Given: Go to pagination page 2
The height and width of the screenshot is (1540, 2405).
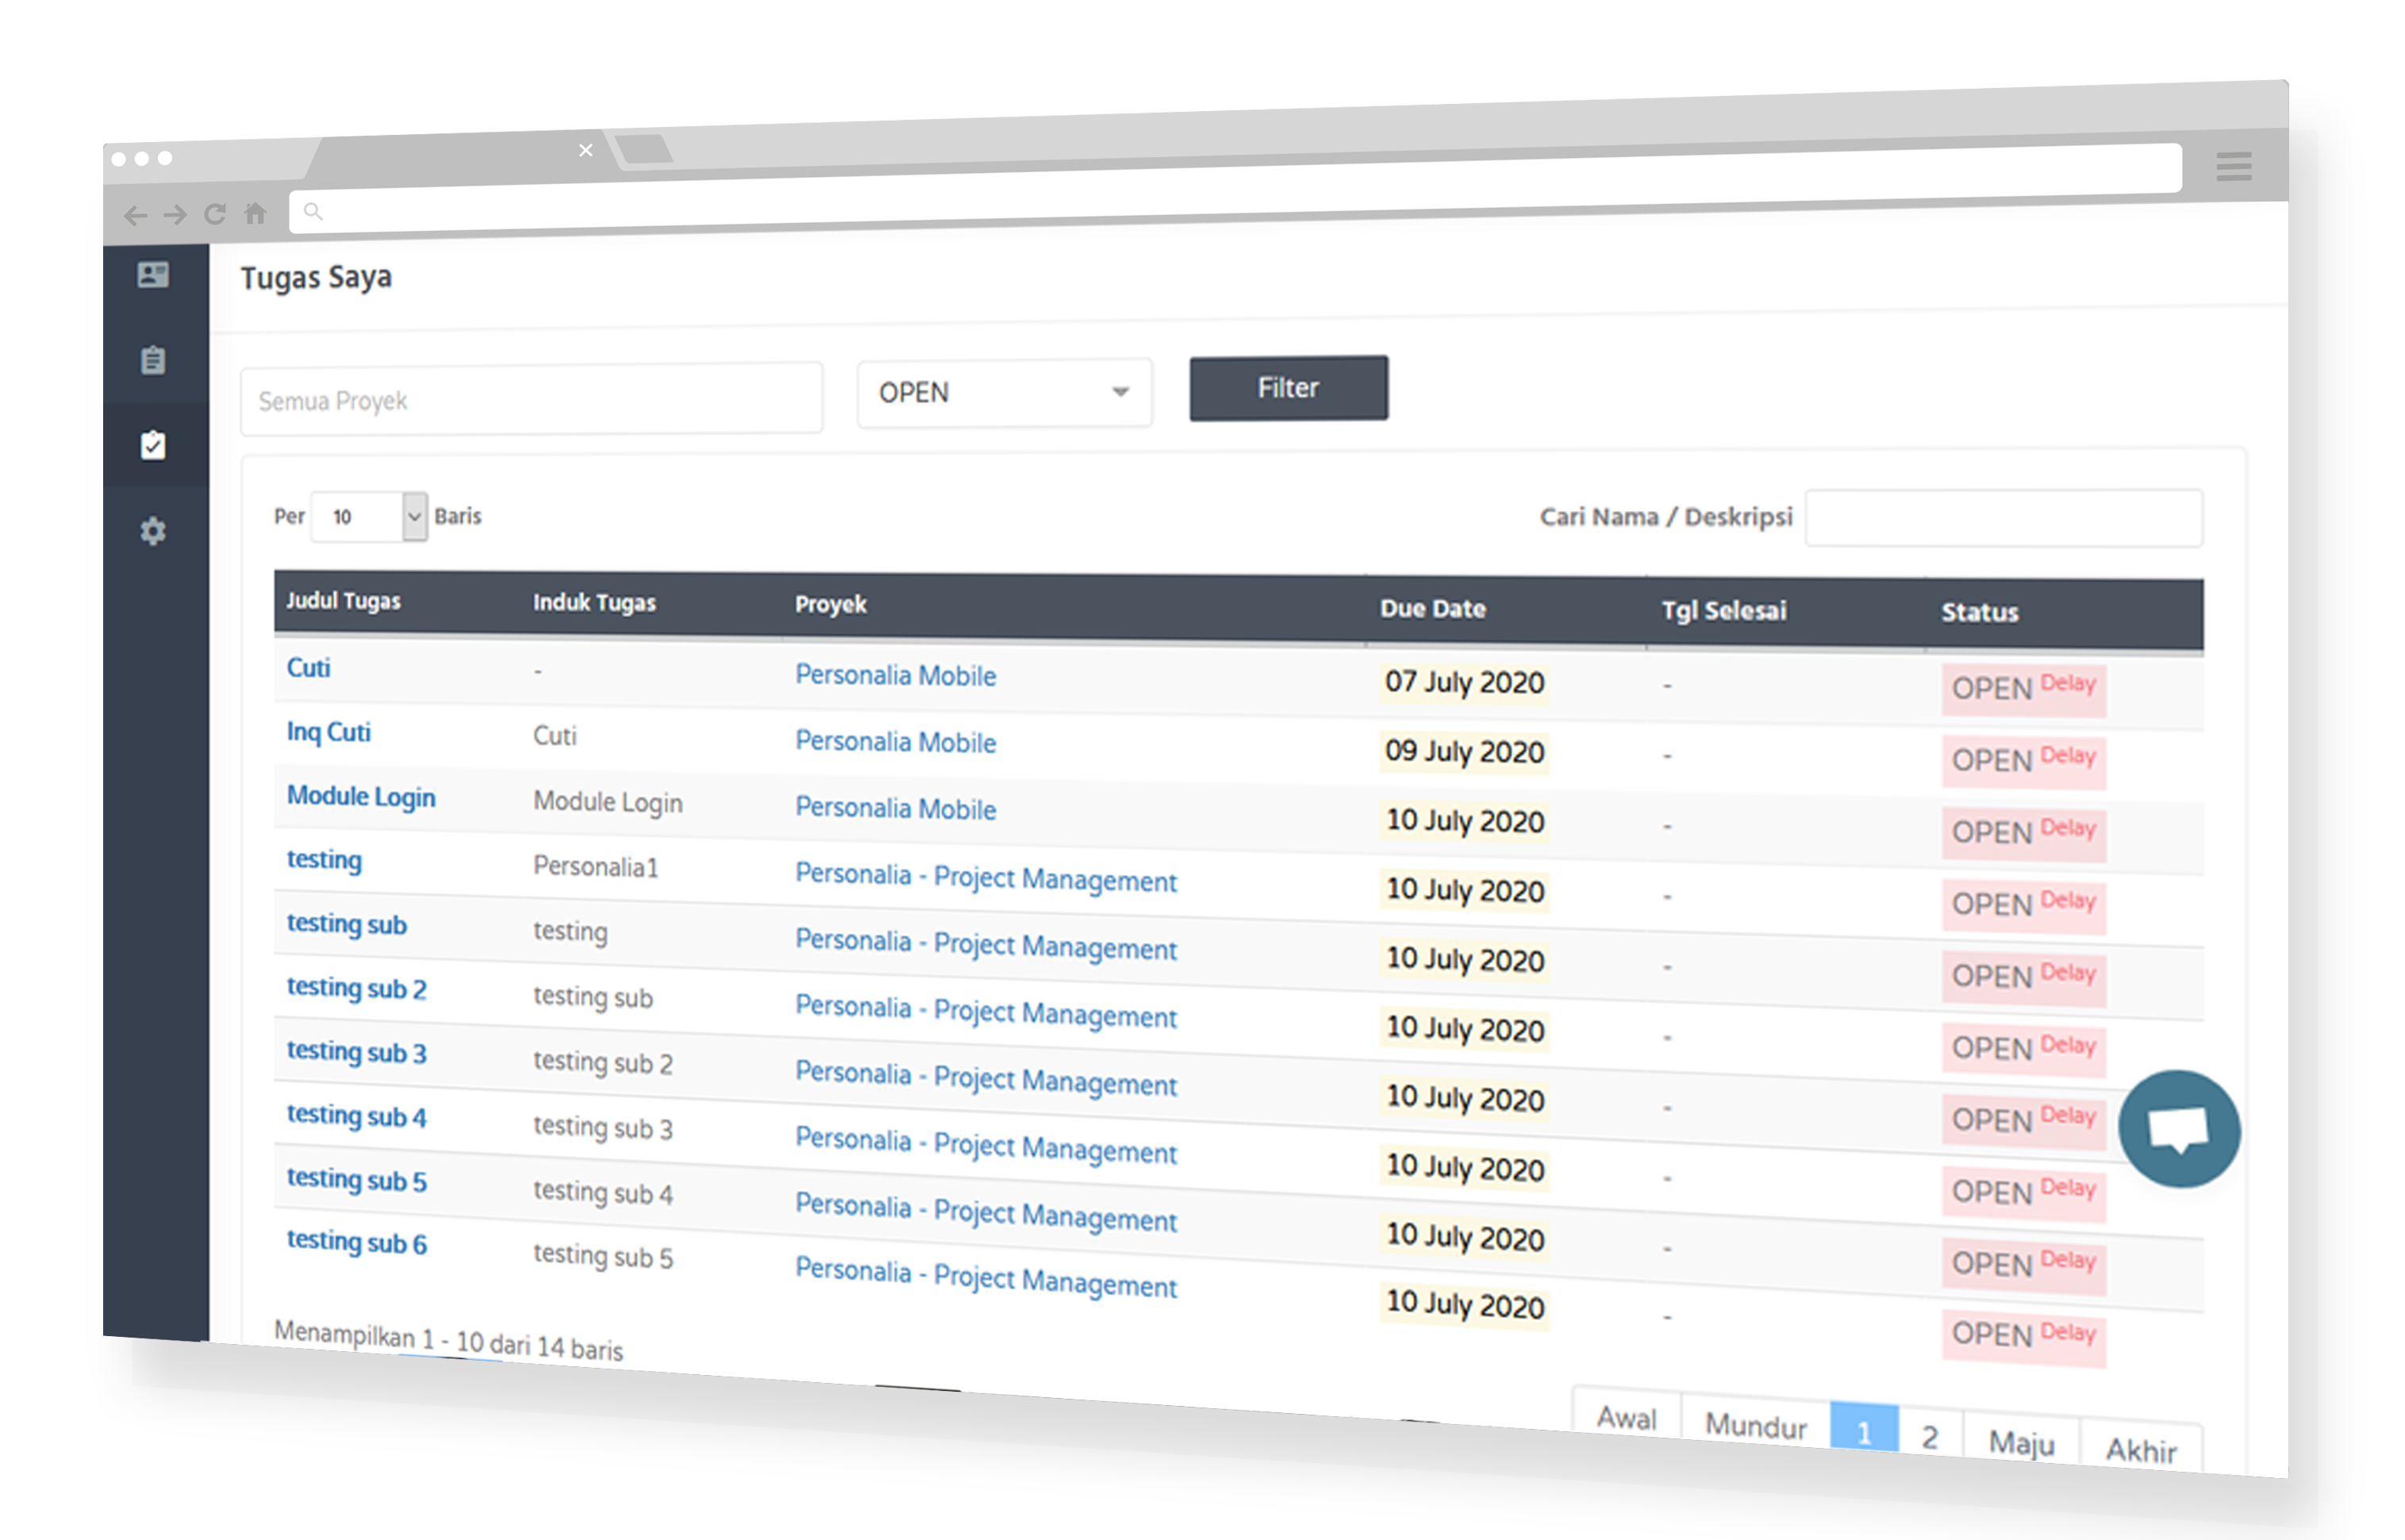Looking at the screenshot, I should [x=1930, y=1437].
